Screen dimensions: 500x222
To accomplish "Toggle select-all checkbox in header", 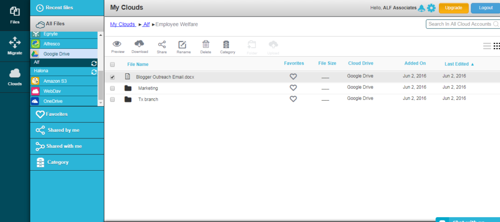I will 112,65.
